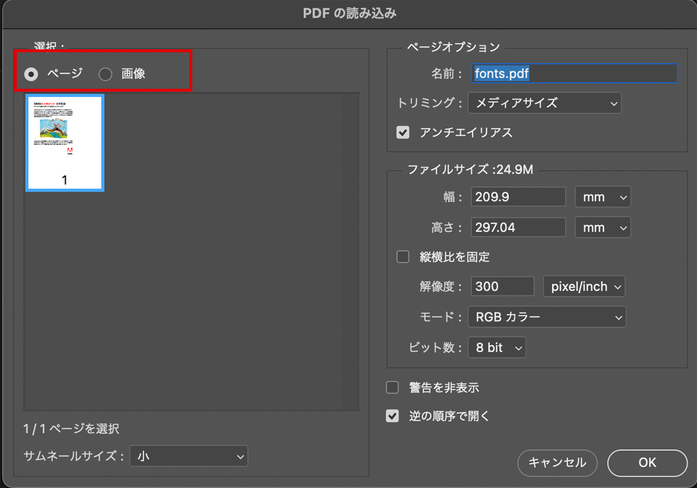This screenshot has width=697, height=488.
Task: Open the サムネールサイズ dropdown
Action: [189, 457]
